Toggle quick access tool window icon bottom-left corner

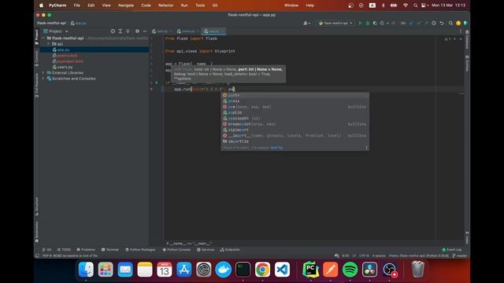37,255
